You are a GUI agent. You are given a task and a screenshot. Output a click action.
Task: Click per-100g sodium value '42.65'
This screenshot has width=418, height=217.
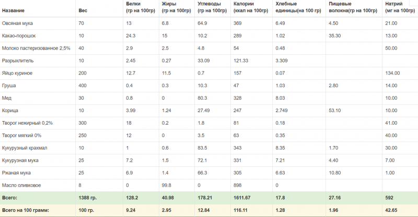(x=391, y=210)
